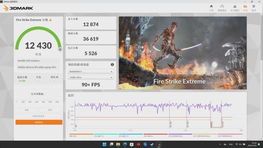Open Microsoft Edge from the taskbar
Viewport: 263px width, 148px height.
pyautogui.click(x=125, y=144)
